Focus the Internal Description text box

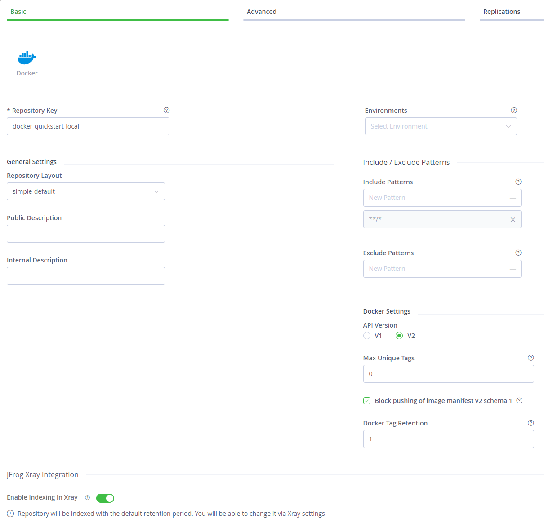86,276
